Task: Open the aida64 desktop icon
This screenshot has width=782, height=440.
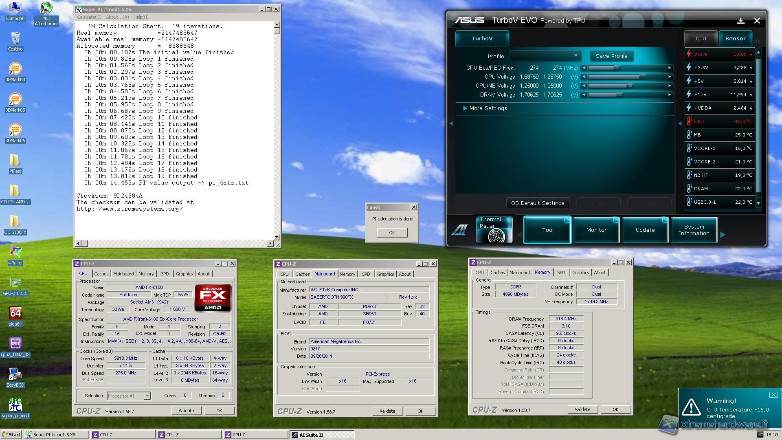Action: click(x=15, y=314)
